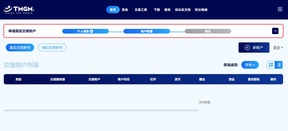Click the 资金 column header in table
Image resolution: width=288 pixels, height=131 pixels.
click(231, 79)
